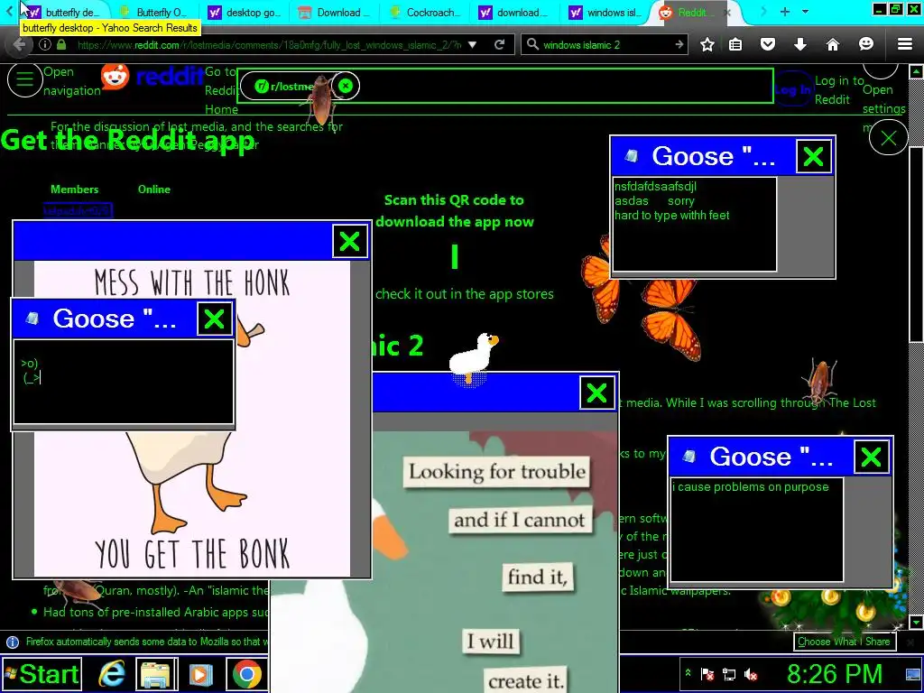Viewport: 924px width, 693px height.
Task: Open the list all tabs dropdown
Action: [805, 12]
